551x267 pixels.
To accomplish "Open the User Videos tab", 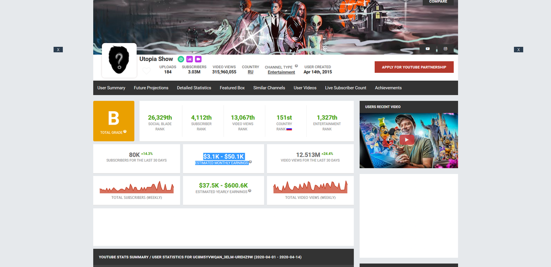I will click(305, 88).
